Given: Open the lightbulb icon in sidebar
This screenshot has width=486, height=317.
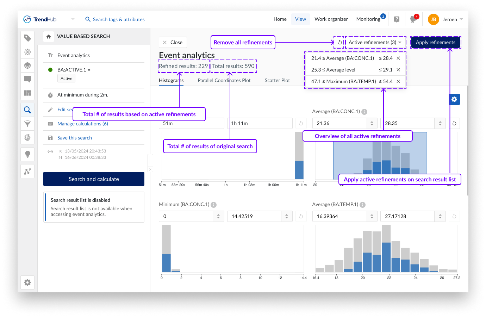Looking at the screenshot, I should (x=27, y=154).
